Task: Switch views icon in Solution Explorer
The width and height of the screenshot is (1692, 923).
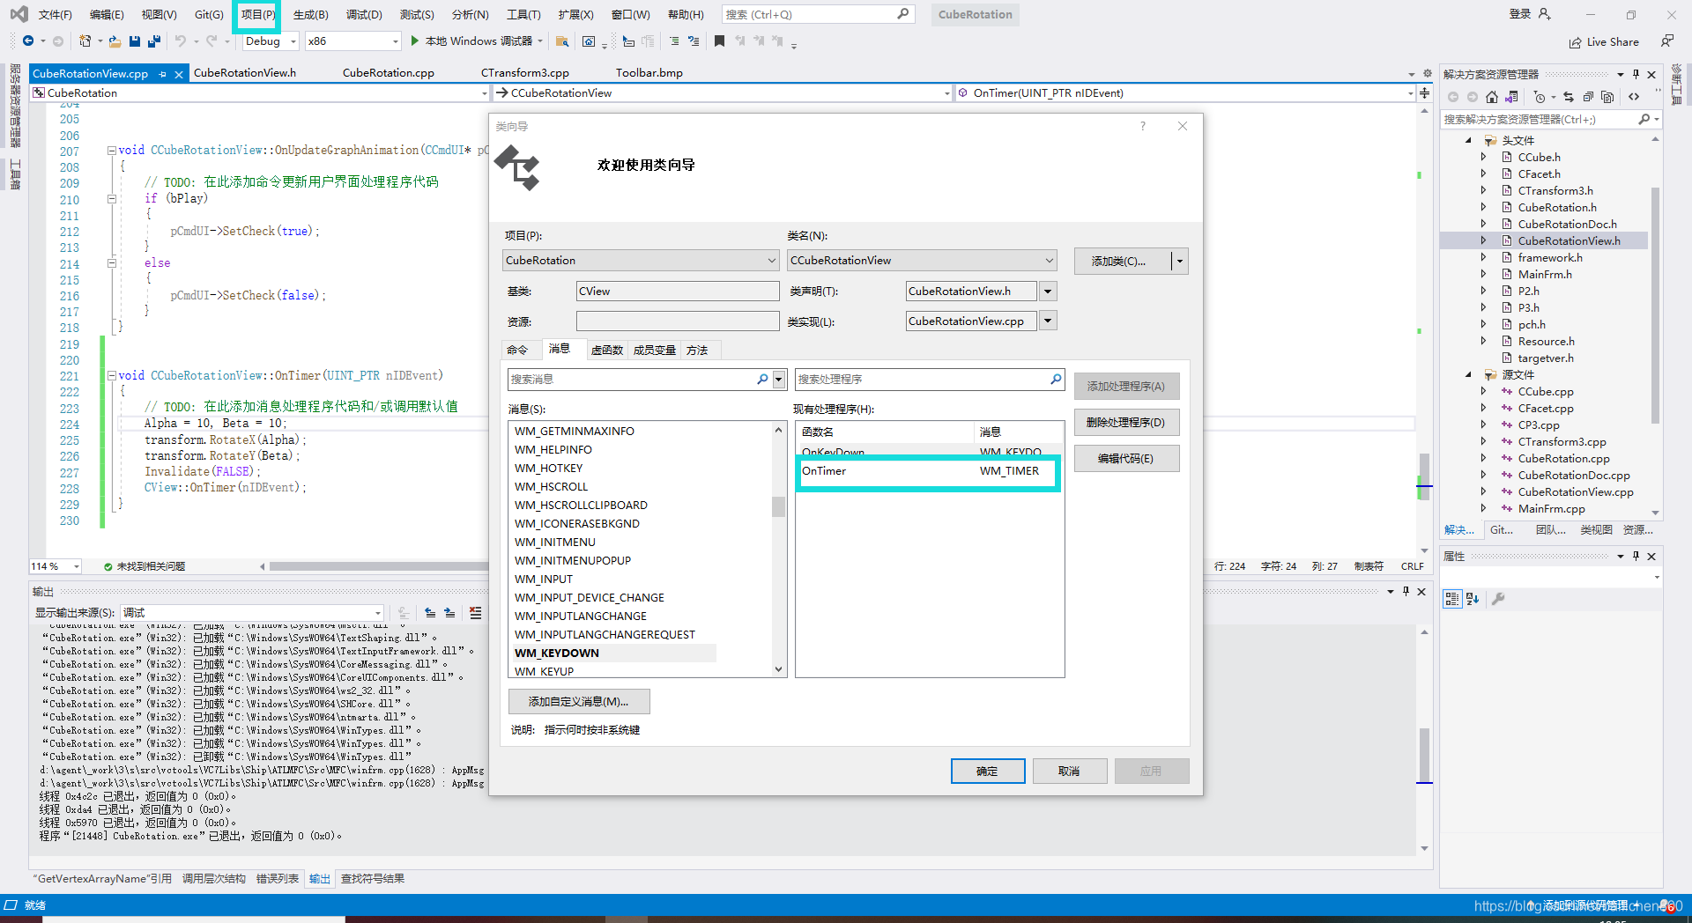Action: click(x=1511, y=97)
